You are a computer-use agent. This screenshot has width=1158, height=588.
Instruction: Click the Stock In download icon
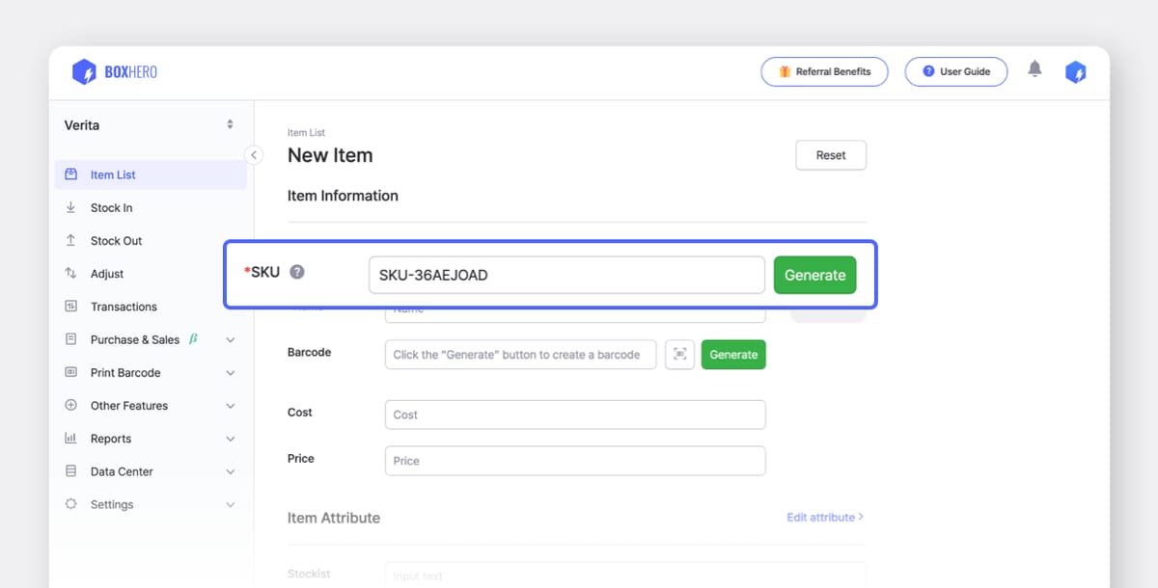pos(70,208)
